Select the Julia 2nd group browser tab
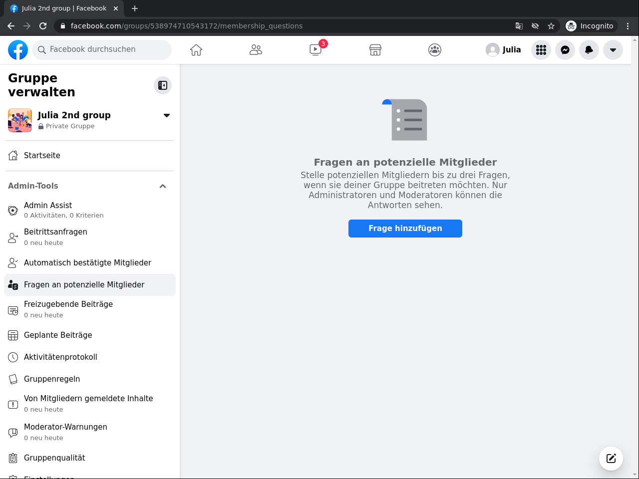This screenshot has width=639, height=479. [64, 8]
